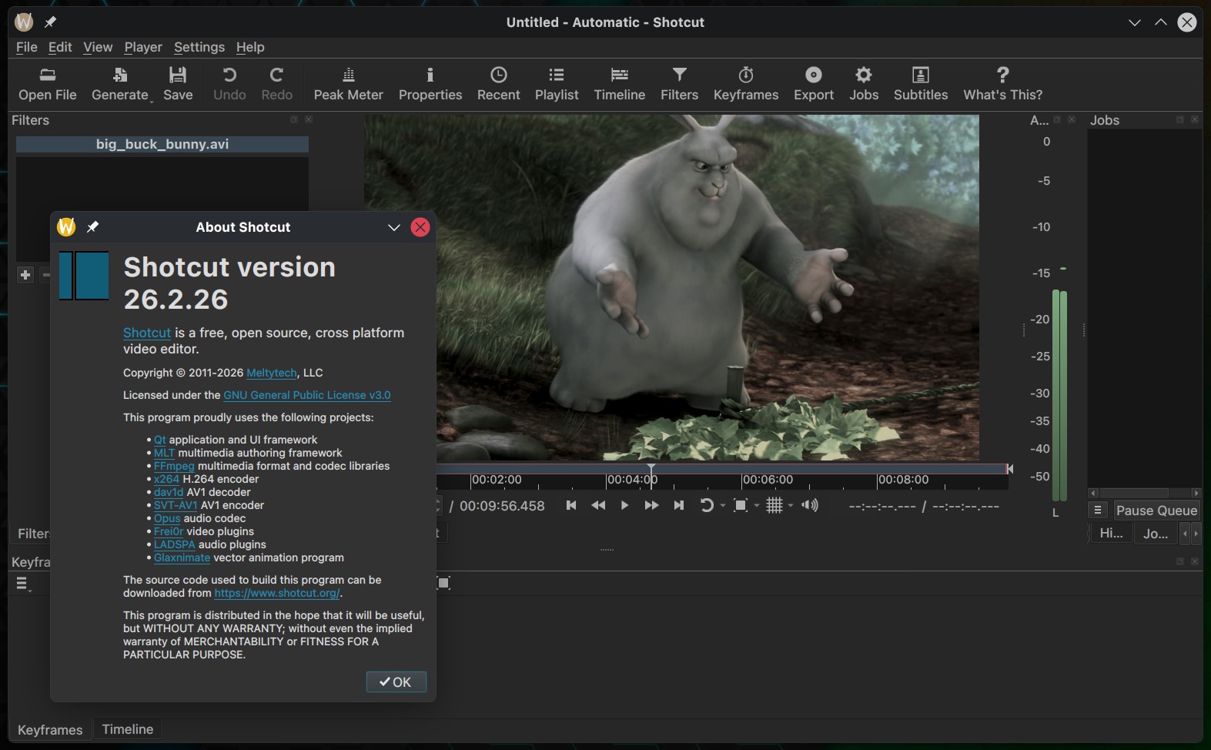This screenshot has height=750, width=1211.
Task: Show the Recent files panel
Action: [x=498, y=84]
